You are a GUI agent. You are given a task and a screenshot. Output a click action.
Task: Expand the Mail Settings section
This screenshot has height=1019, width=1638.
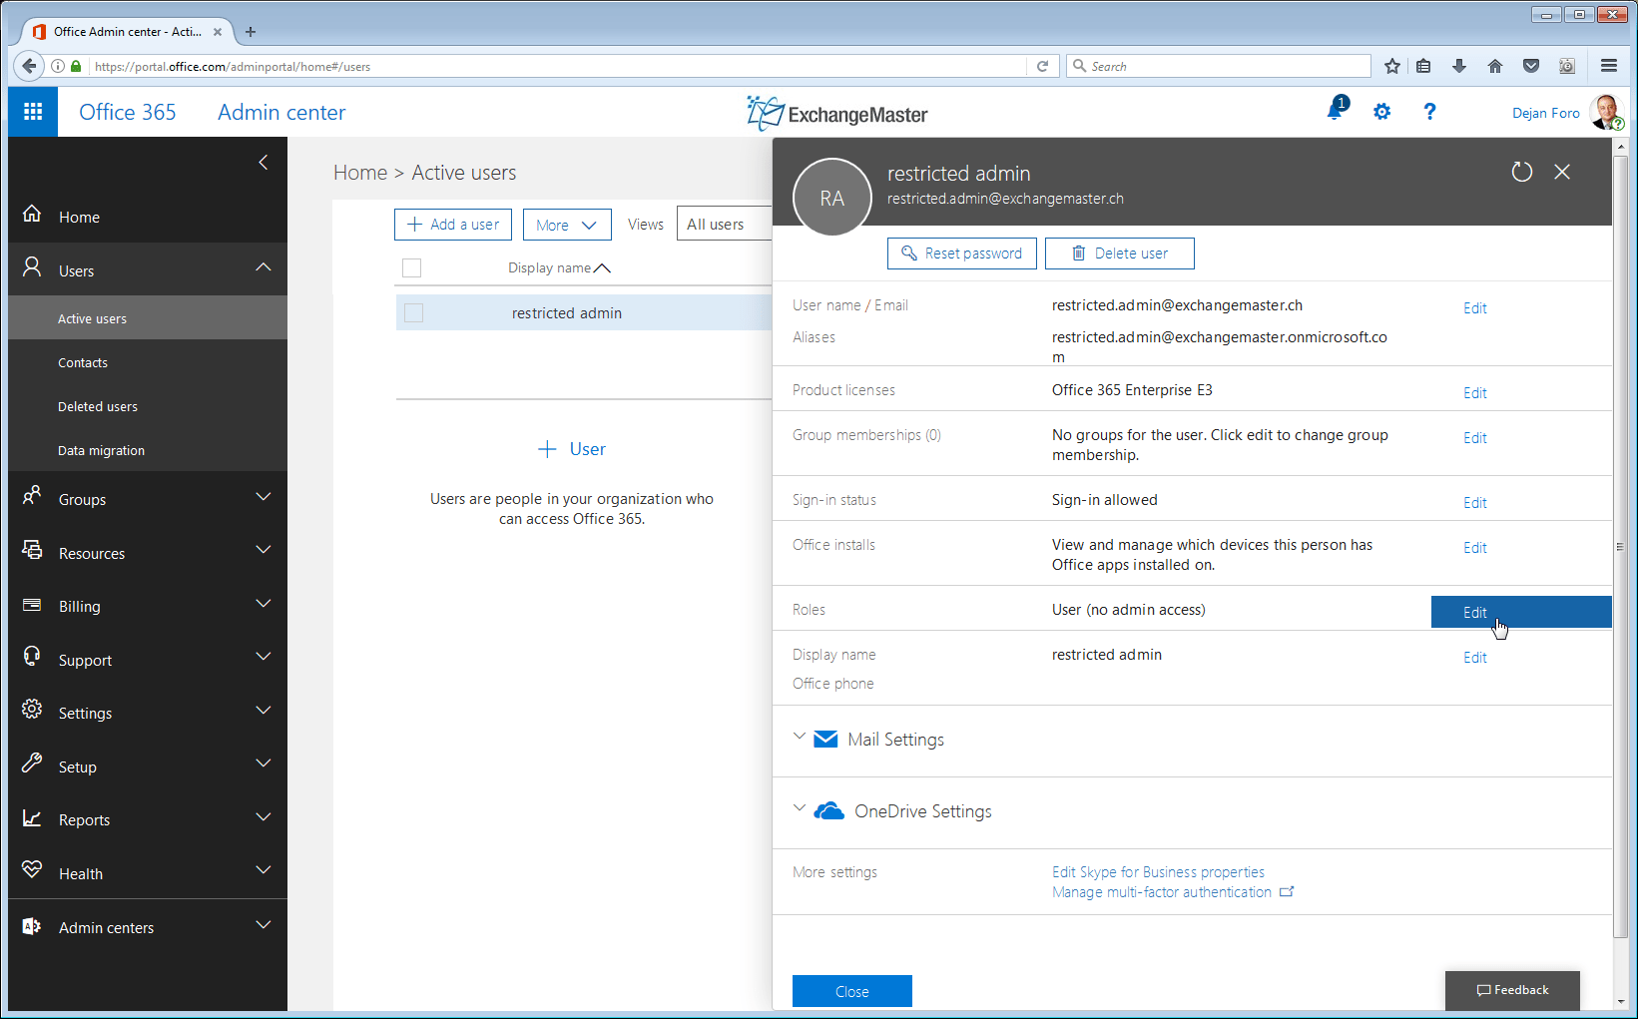click(800, 738)
